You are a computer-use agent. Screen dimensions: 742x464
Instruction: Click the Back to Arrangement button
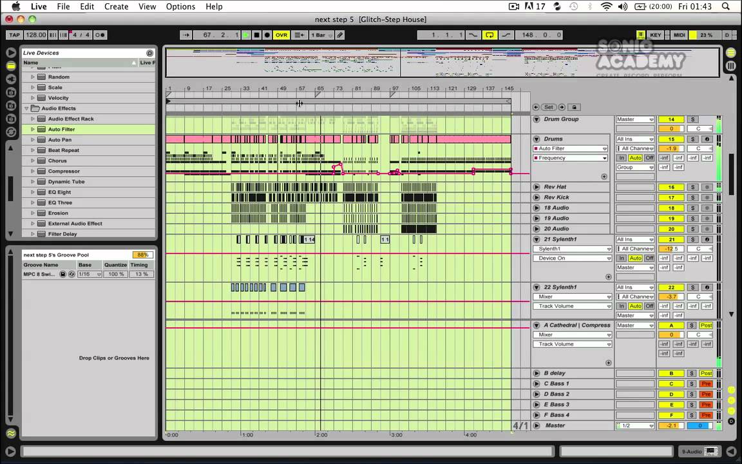coord(299,35)
